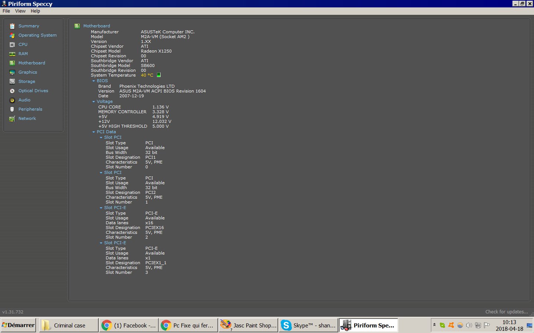
Task: Open the View menu
Action: [x=20, y=11]
